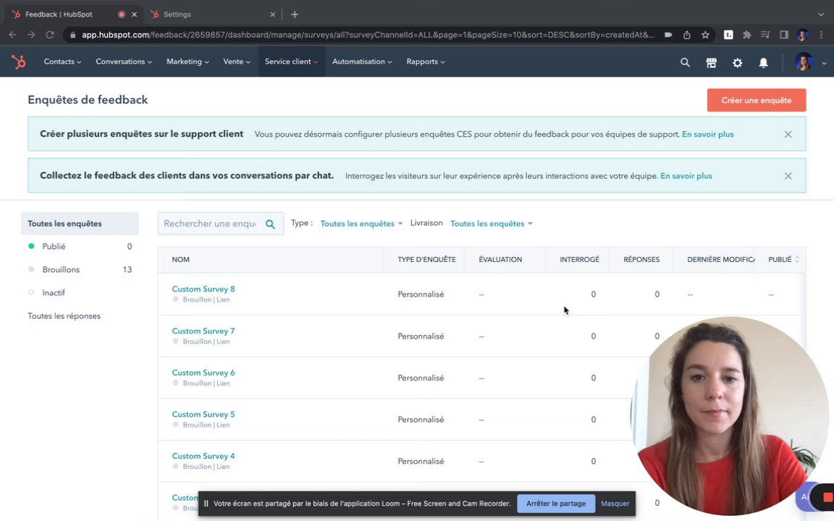Image resolution: width=834 pixels, height=521 pixels.
Task: Open the browser side panel icon
Action: [x=784, y=35]
